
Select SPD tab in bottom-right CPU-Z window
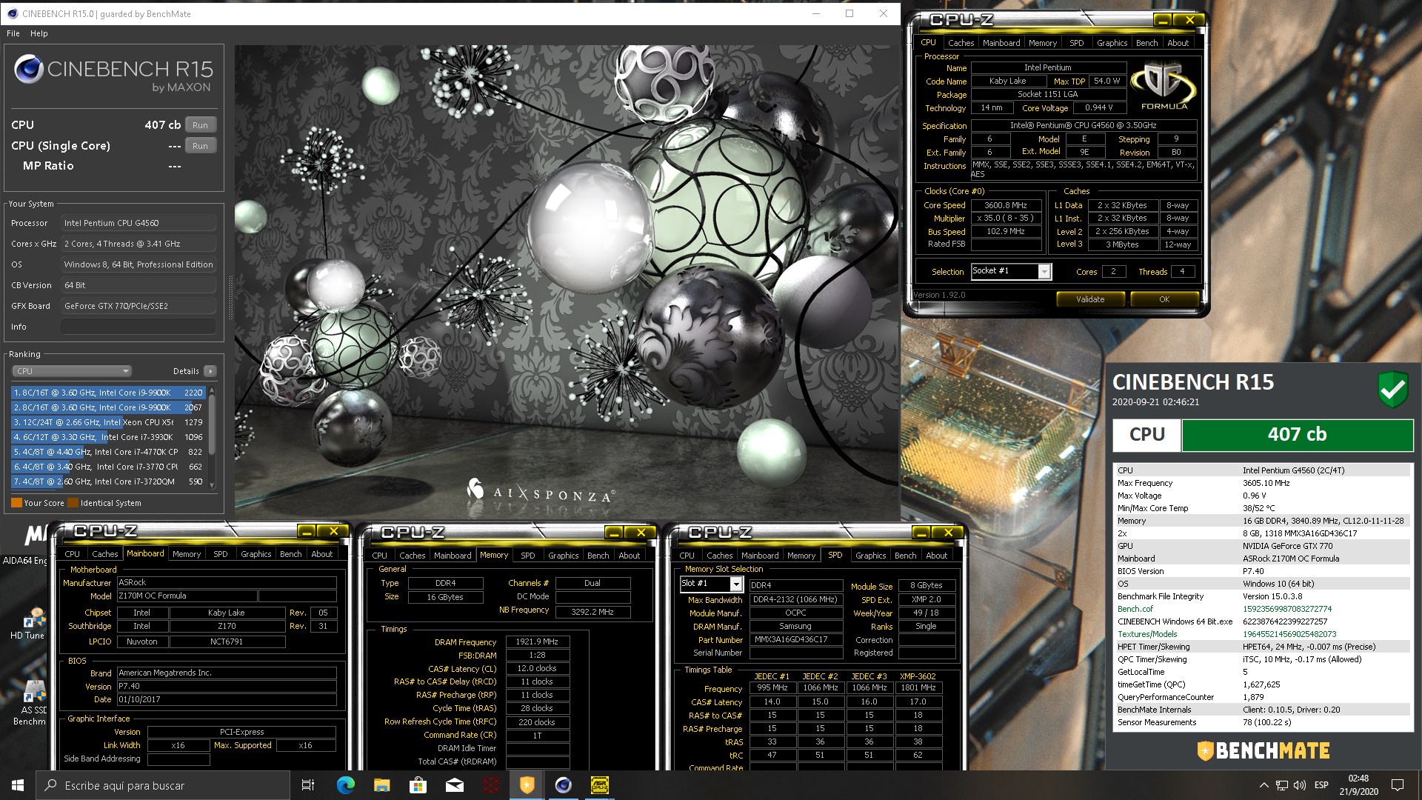(x=835, y=555)
